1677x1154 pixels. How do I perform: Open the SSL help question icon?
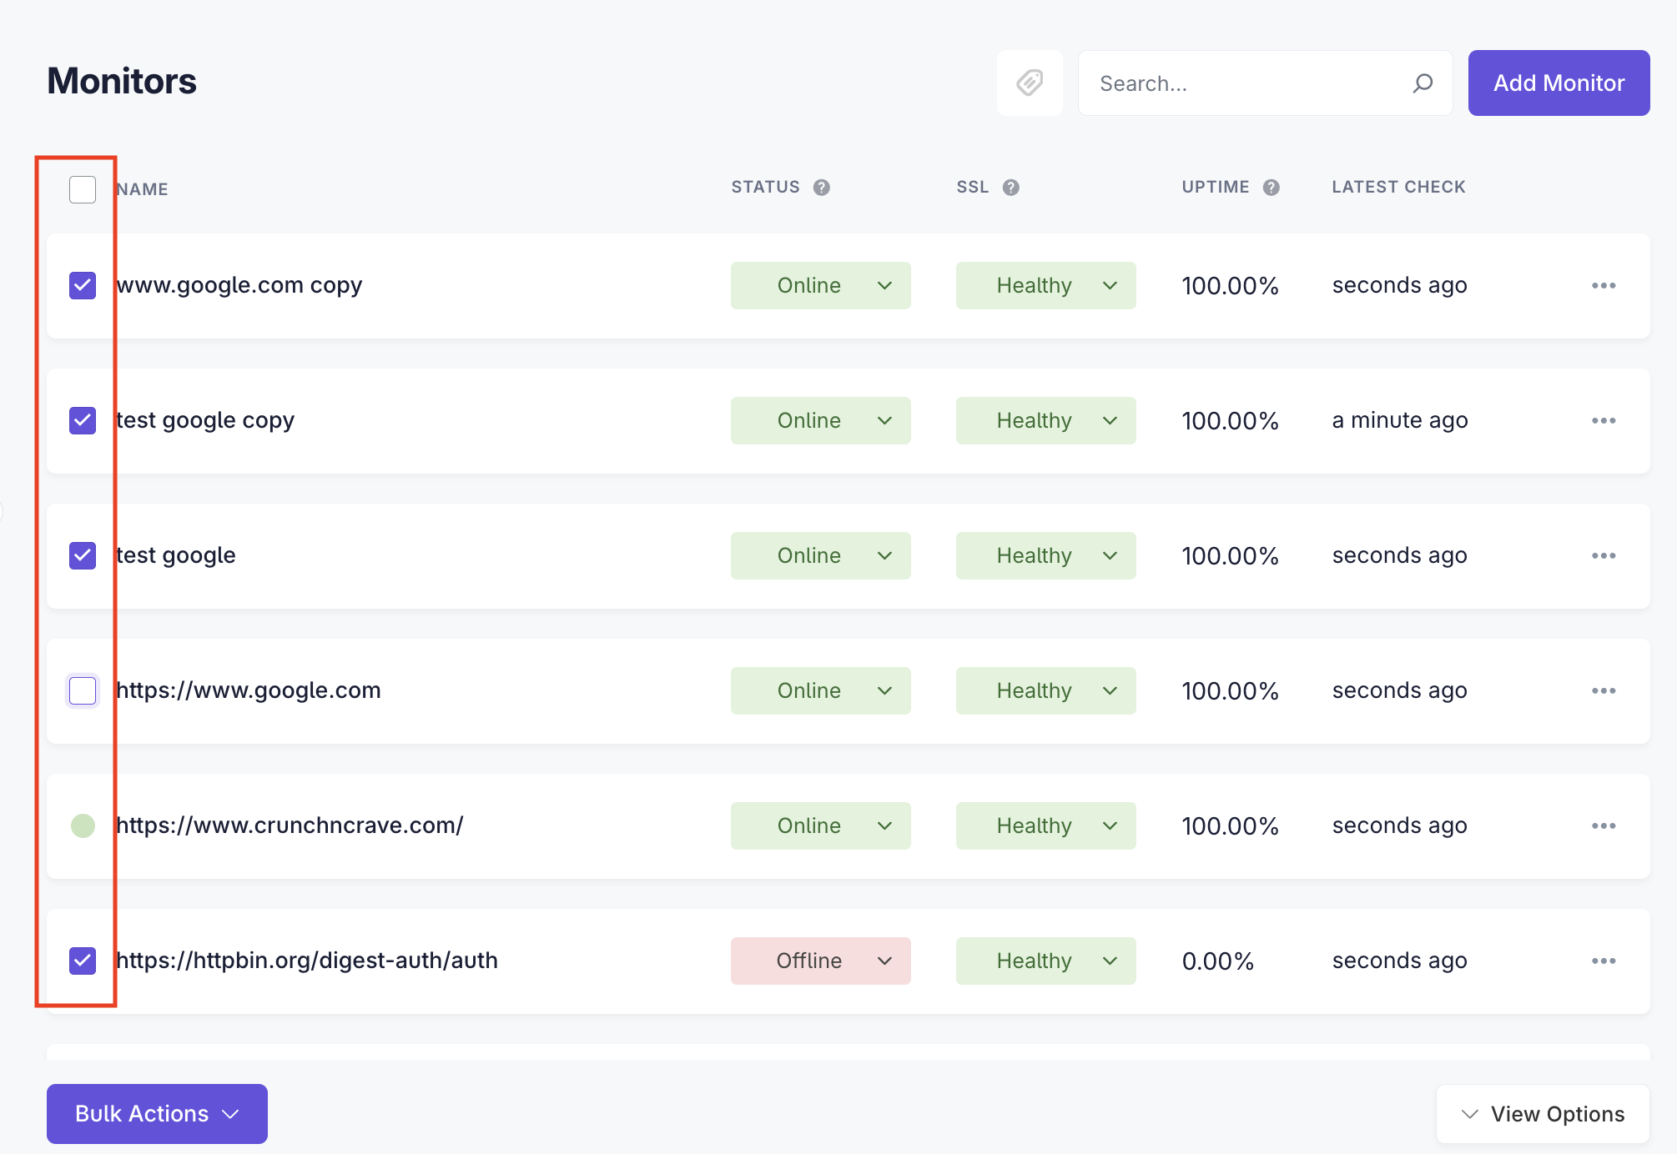tap(1011, 188)
